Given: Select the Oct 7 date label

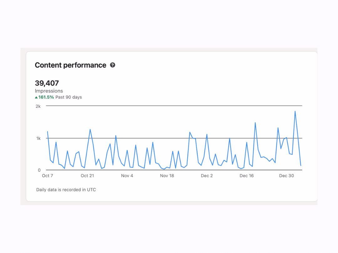Looking at the screenshot, I should pyautogui.click(x=48, y=176).
